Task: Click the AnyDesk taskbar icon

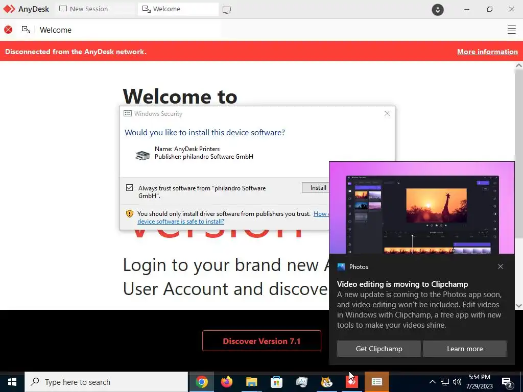Action: tap(351, 382)
